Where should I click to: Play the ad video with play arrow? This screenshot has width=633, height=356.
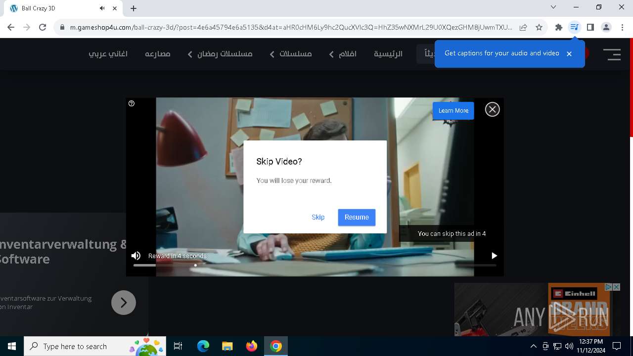click(x=494, y=256)
